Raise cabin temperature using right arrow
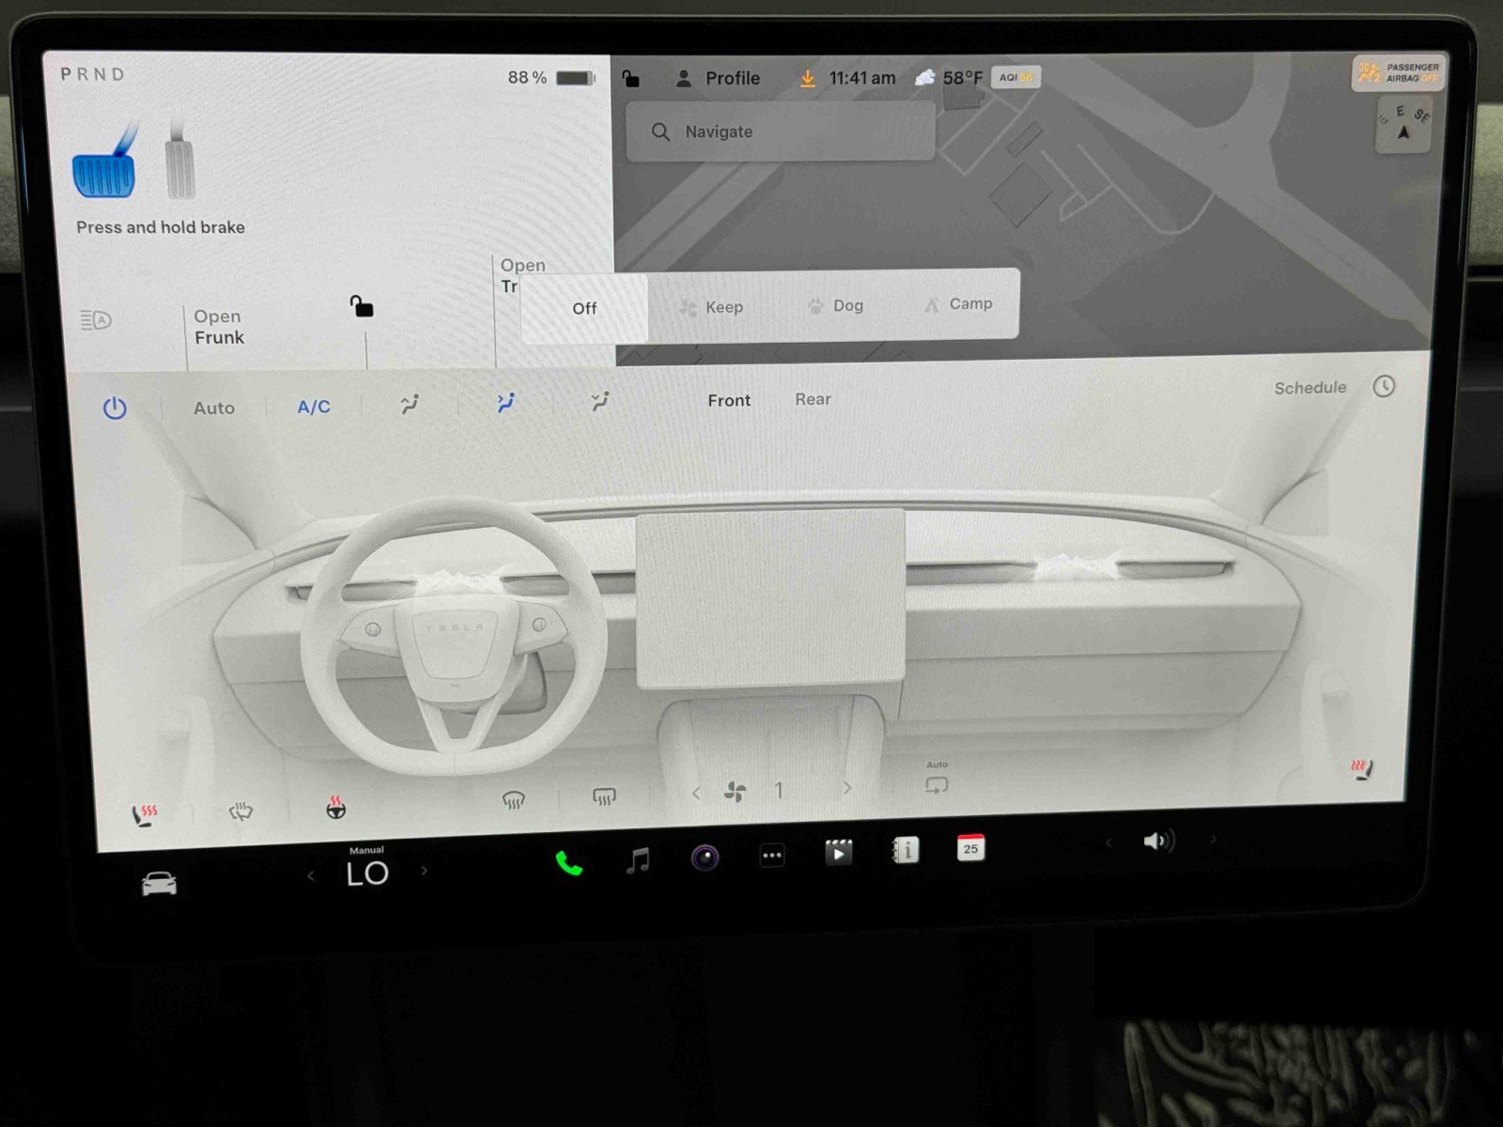This screenshot has height=1127, width=1503. point(425,872)
